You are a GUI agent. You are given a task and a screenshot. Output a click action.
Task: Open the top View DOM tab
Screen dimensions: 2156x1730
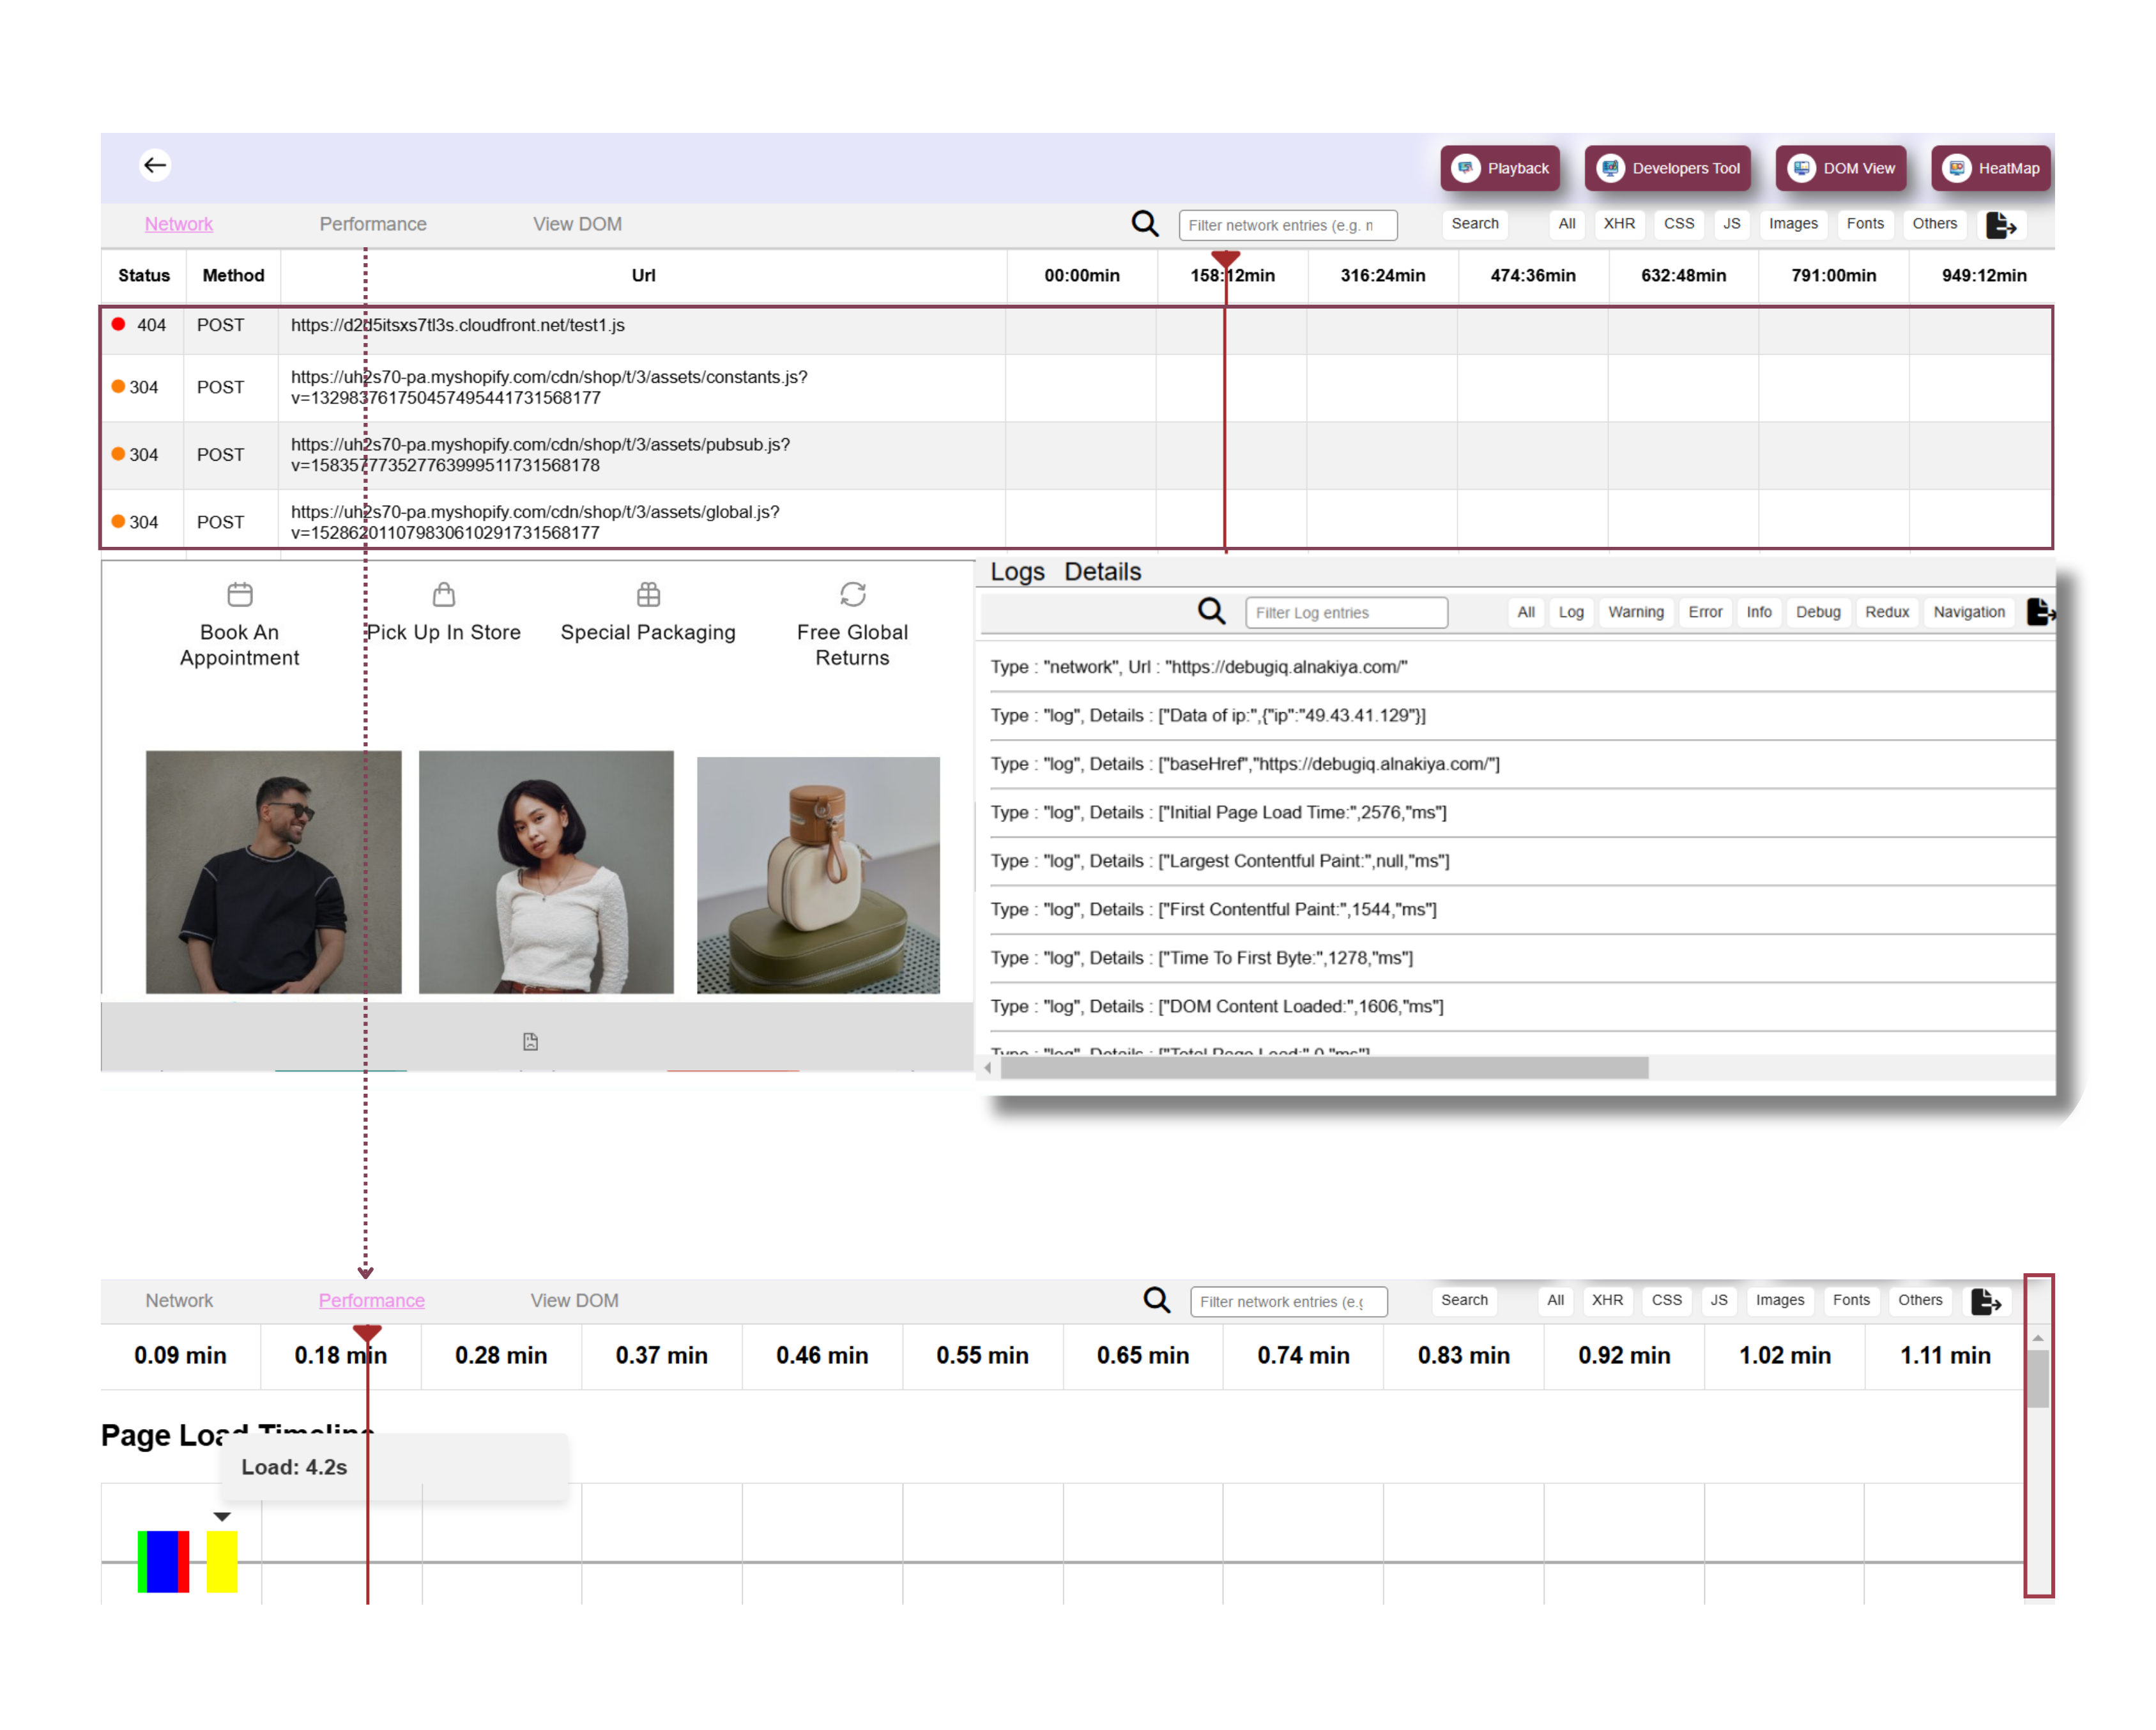coord(577,224)
